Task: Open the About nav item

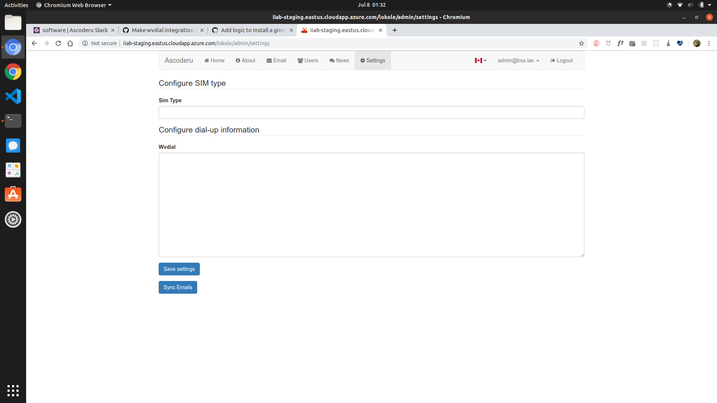Action: point(245,60)
